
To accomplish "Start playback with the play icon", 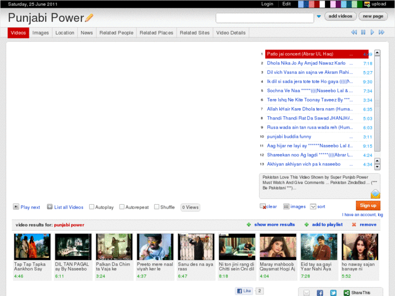I will 372,32.
